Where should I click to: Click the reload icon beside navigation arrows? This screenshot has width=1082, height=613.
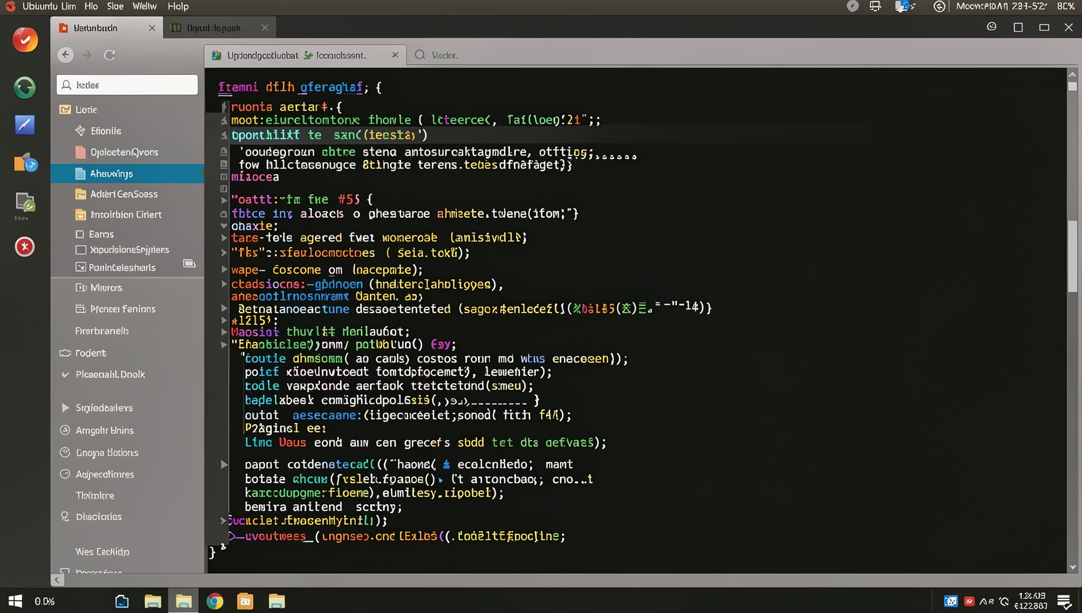click(x=110, y=55)
